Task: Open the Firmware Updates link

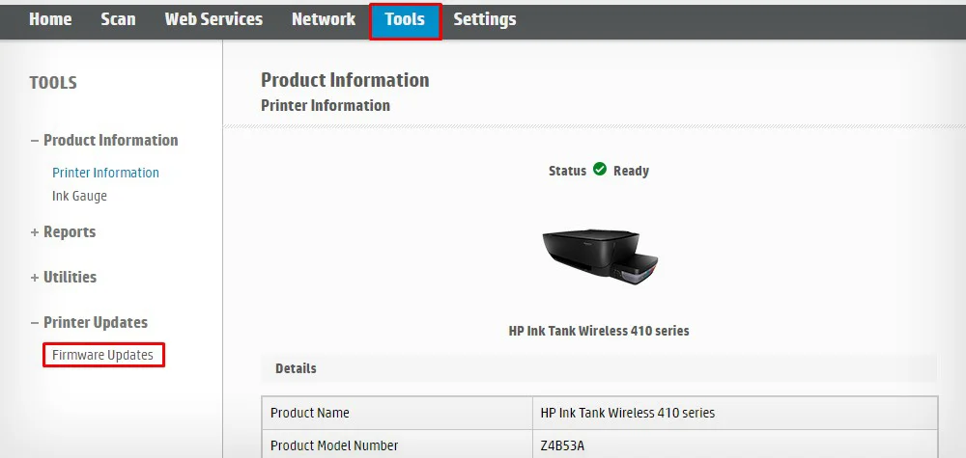Action: pos(103,355)
